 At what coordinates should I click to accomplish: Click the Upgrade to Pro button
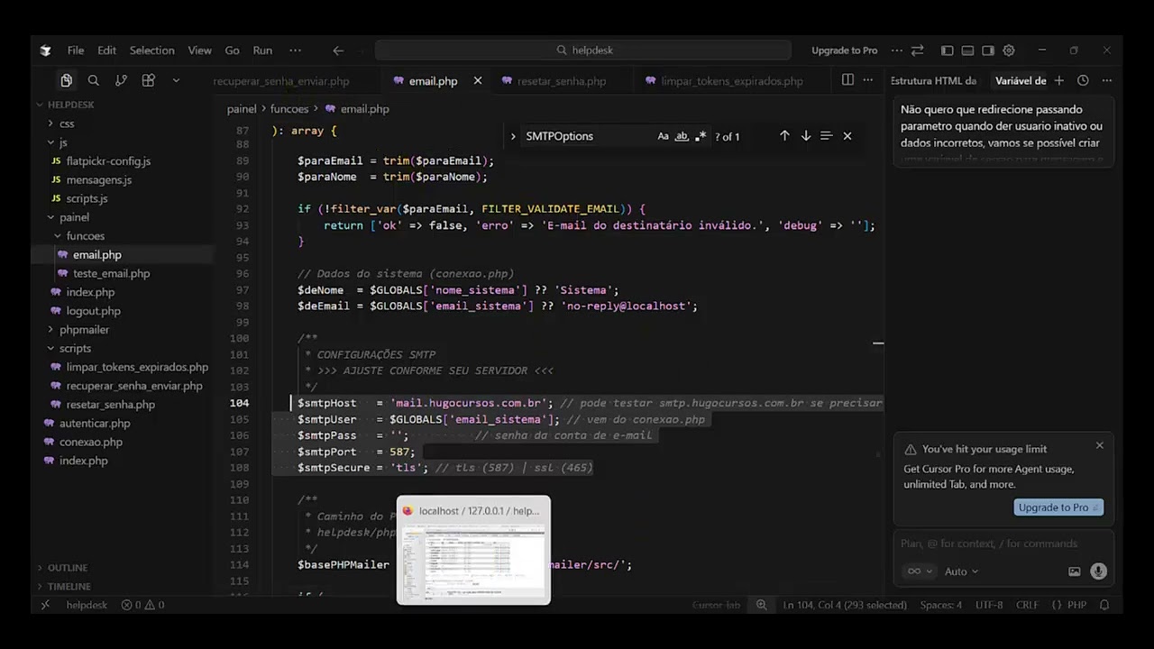[1058, 507]
